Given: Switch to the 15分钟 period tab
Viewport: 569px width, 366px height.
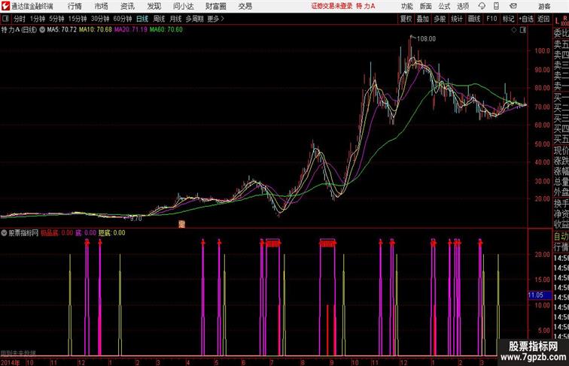Looking at the screenshot, I should [x=78, y=19].
